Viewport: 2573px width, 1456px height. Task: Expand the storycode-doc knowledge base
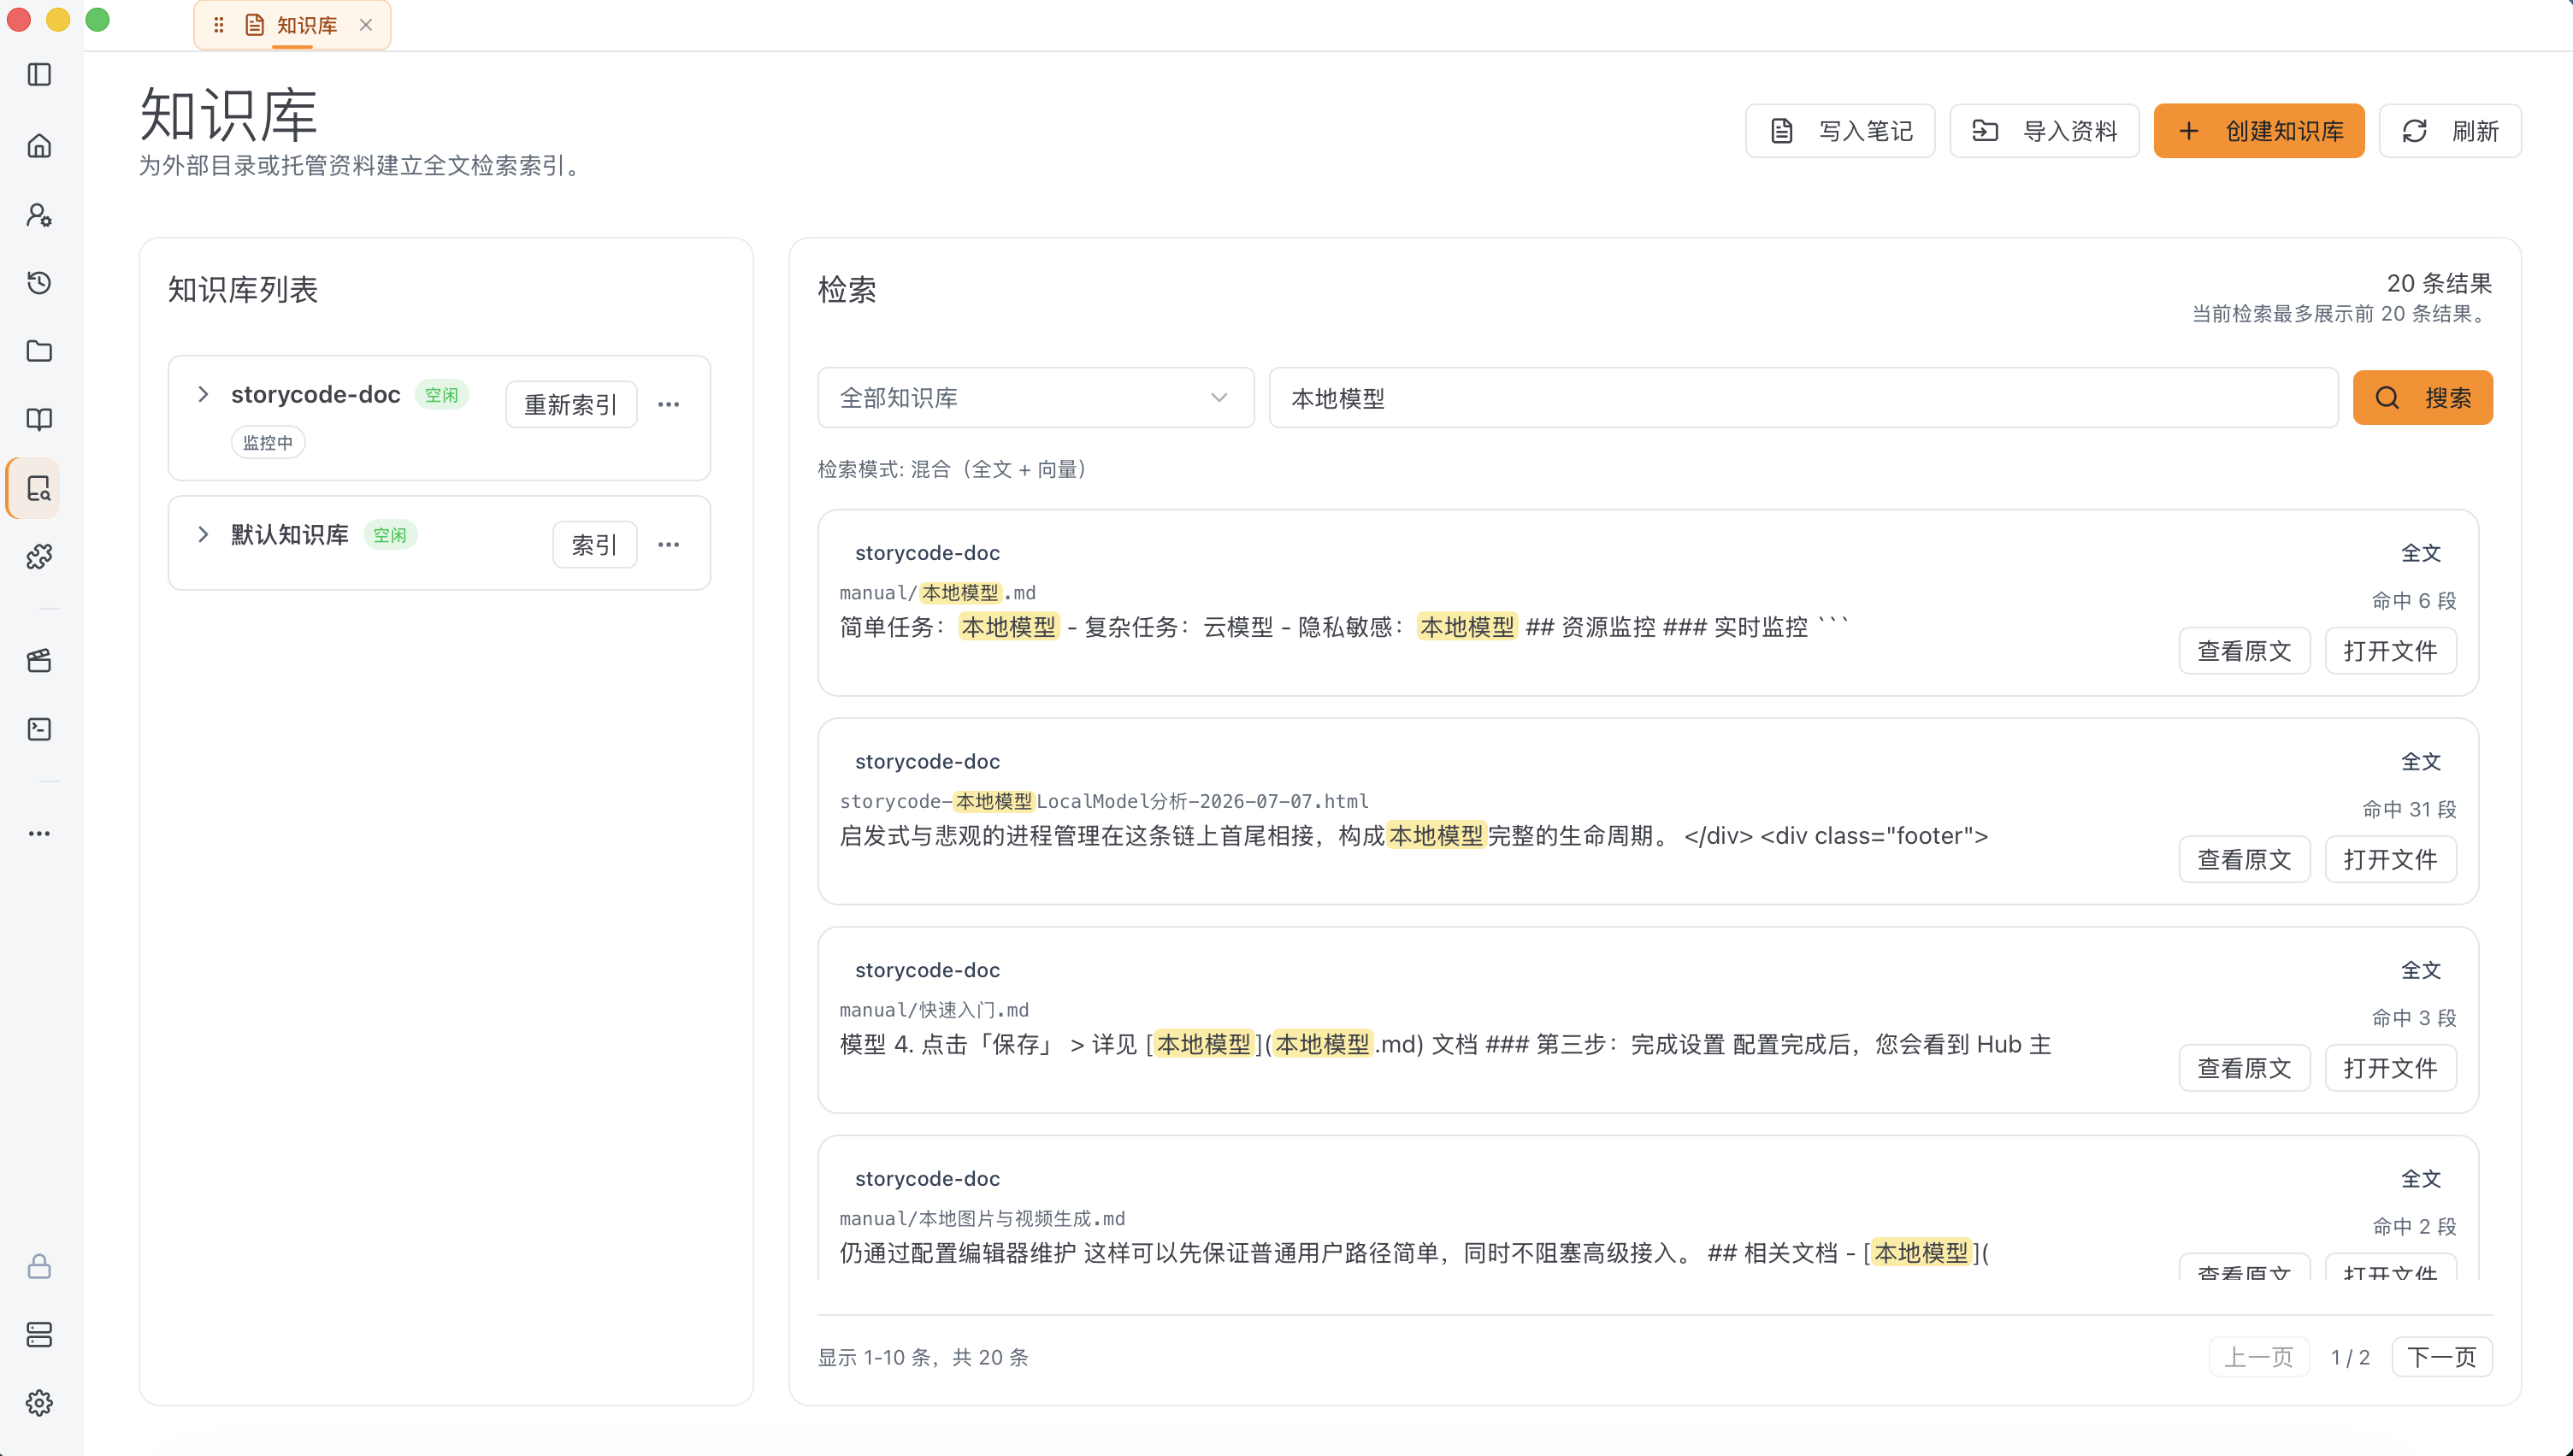[x=203, y=394]
